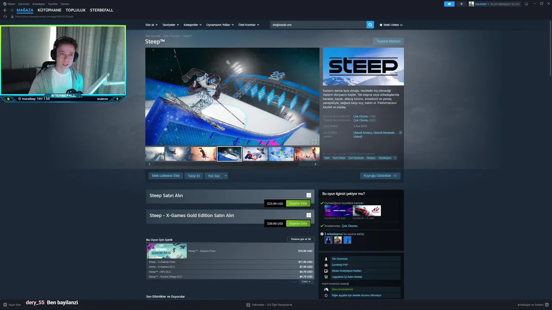The width and height of the screenshot is (552, 310).
Task: Click the Need for Speed similar game thumbnail
Action: [x=338, y=211]
